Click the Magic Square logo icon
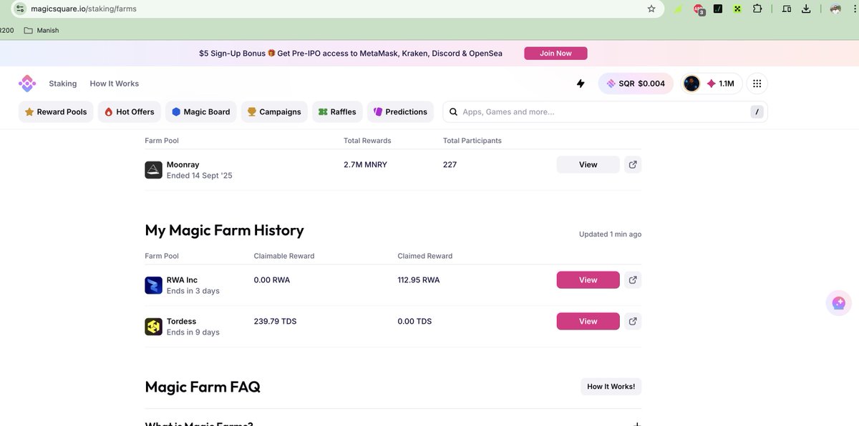Screen dimensions: 859x426 pos(27,84)
